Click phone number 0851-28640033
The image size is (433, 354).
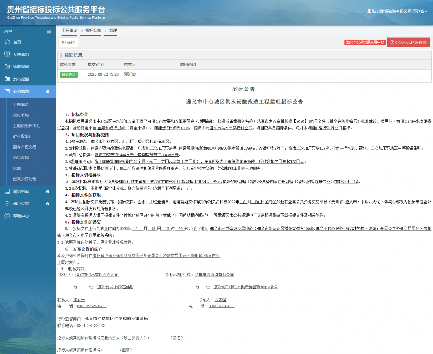point(222,306)
